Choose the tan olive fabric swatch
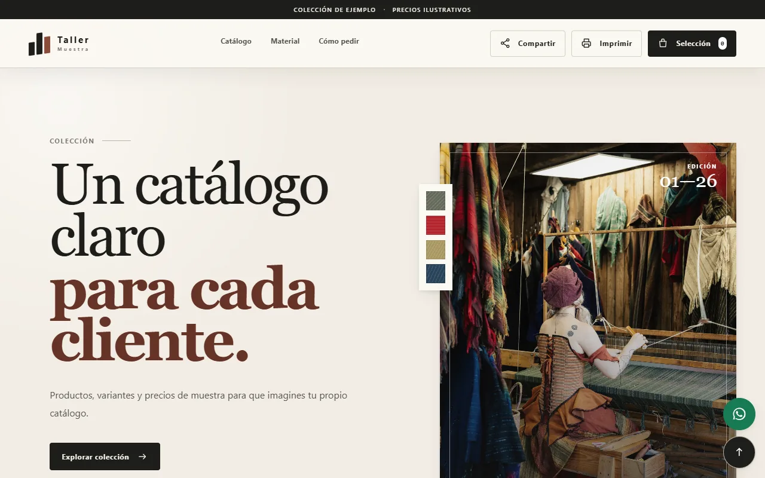 (436, 250)
